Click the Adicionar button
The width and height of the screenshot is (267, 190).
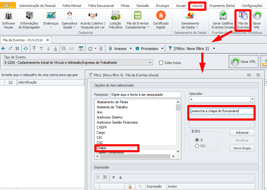(242, 133)
